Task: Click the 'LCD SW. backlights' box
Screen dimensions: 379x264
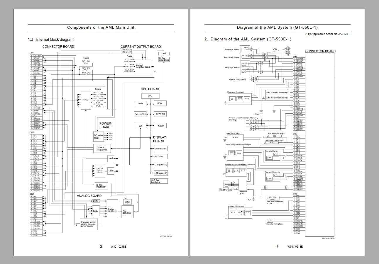Action: point(159,181)
